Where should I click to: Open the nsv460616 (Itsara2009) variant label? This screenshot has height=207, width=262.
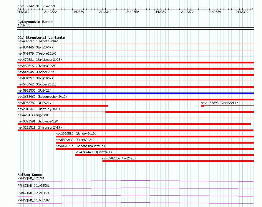tap(37, 66)
